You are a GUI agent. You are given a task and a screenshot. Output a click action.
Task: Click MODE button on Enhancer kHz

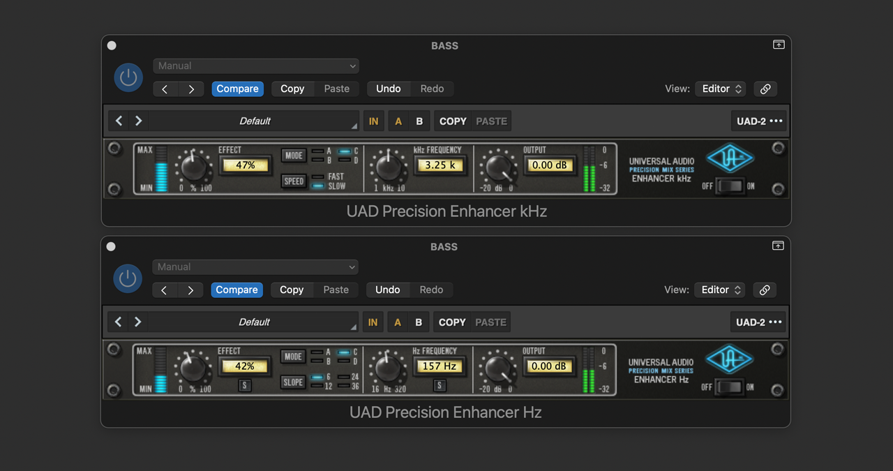294,156
